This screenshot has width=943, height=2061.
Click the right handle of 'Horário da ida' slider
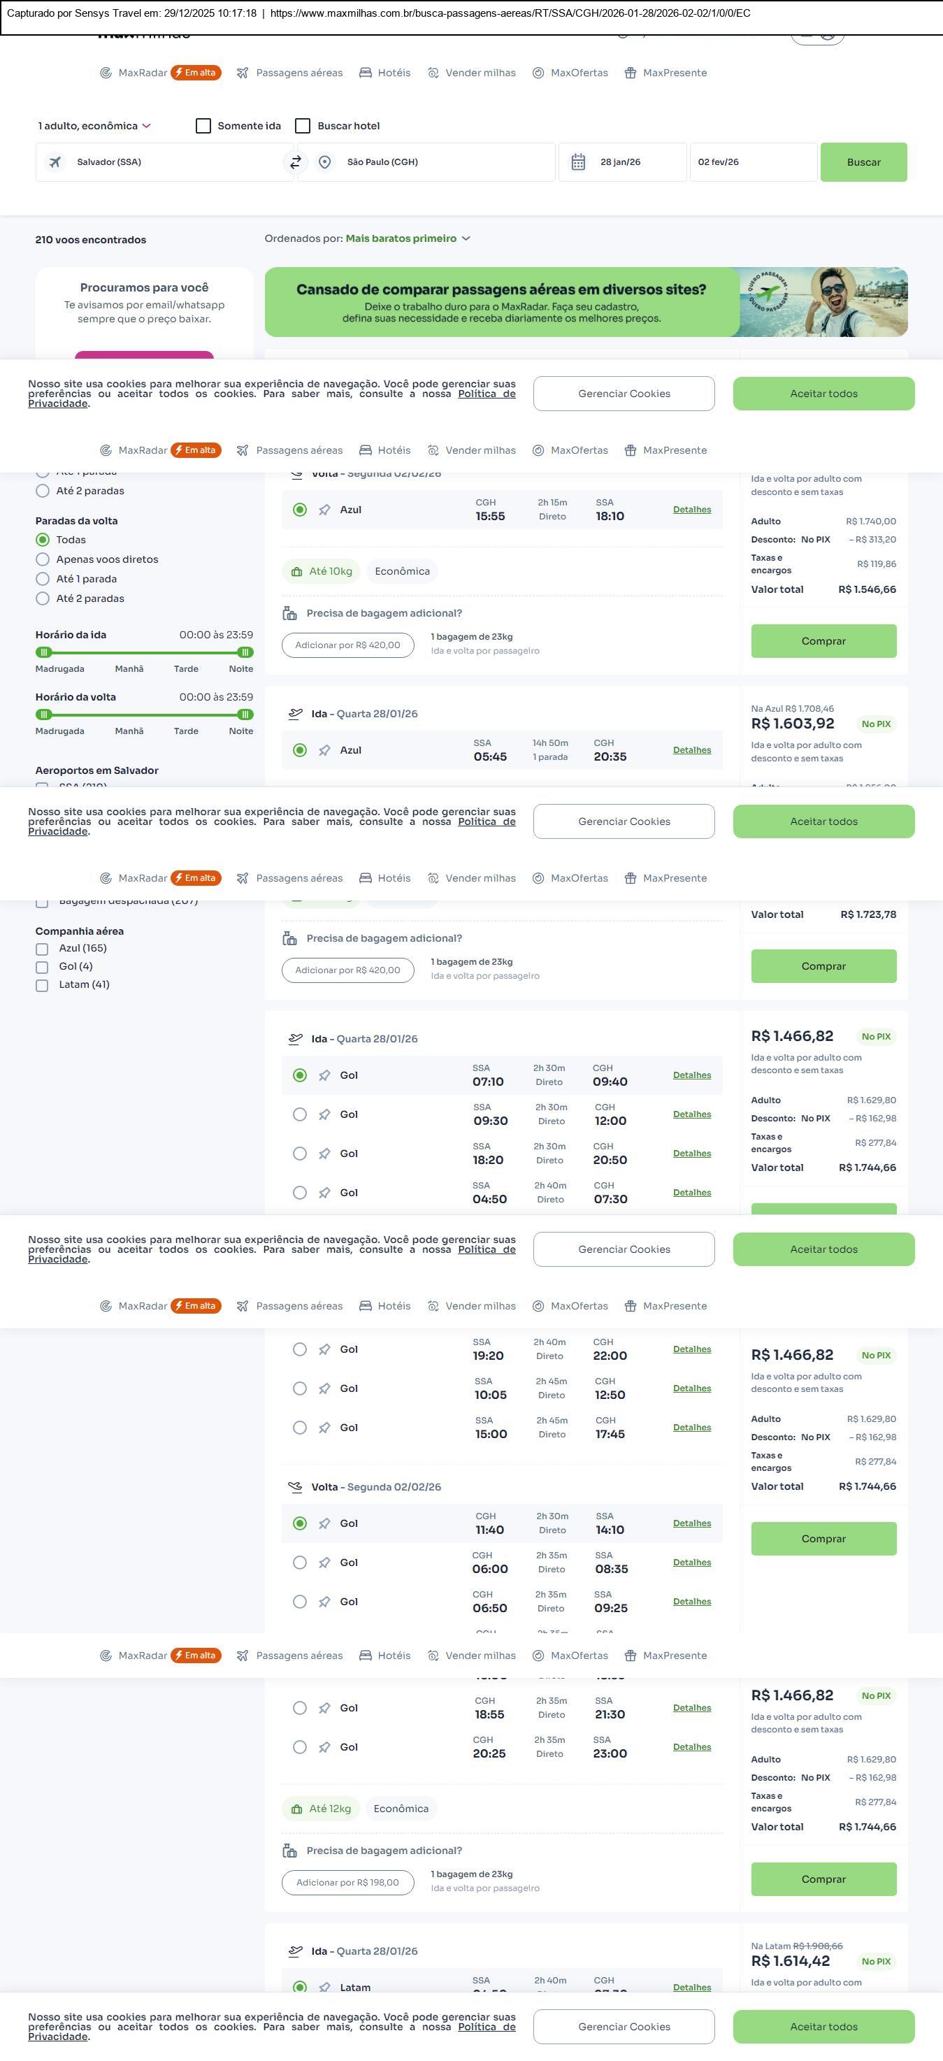coord(245,652)
